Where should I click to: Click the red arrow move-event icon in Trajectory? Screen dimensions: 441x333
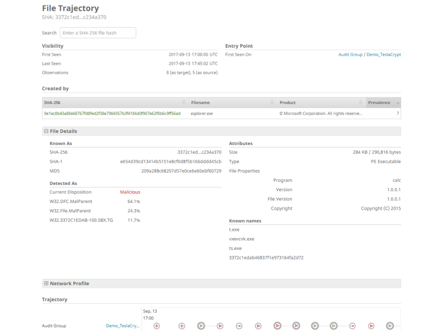[x=239, y=326]
